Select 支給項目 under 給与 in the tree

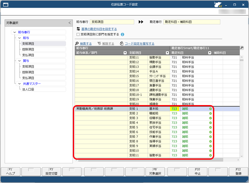point(43,44)
